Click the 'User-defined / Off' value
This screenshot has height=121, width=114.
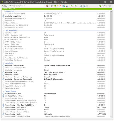[50, 94]
